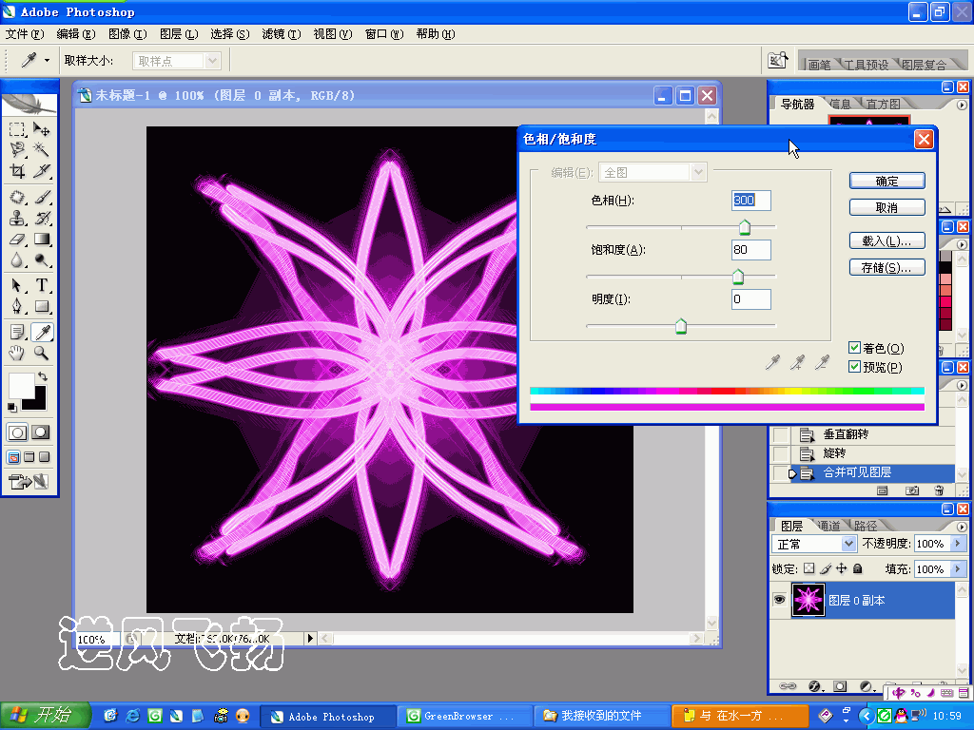Click the File Browser toggle icon
The image size is (974, 730).
point(777,61)
